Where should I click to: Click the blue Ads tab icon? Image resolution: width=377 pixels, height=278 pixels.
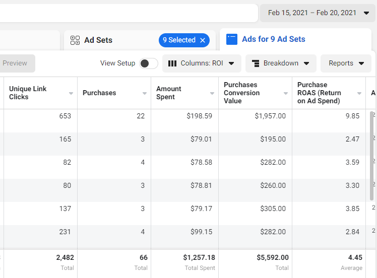click(x=232, y=39)
